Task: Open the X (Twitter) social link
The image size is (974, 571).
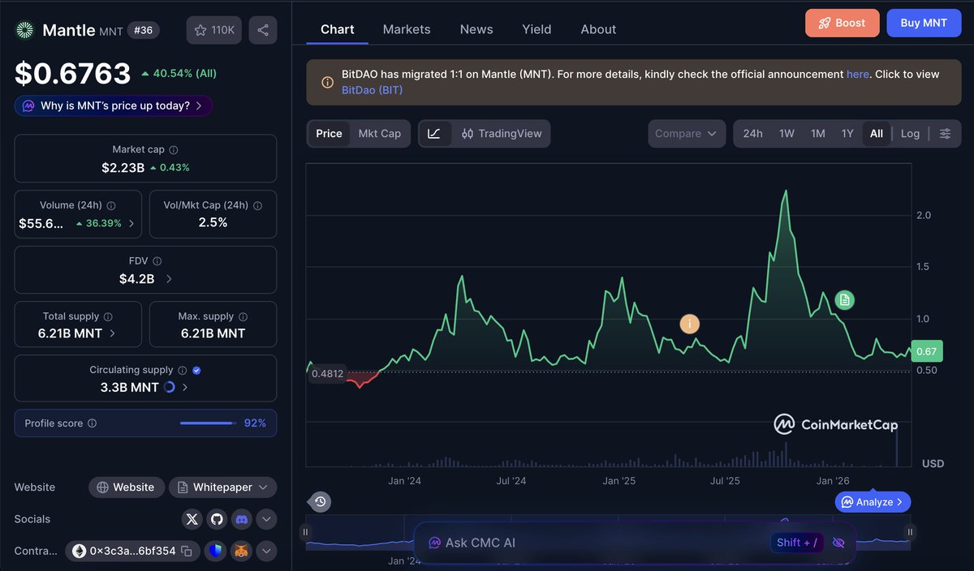Action: [192, 519]
